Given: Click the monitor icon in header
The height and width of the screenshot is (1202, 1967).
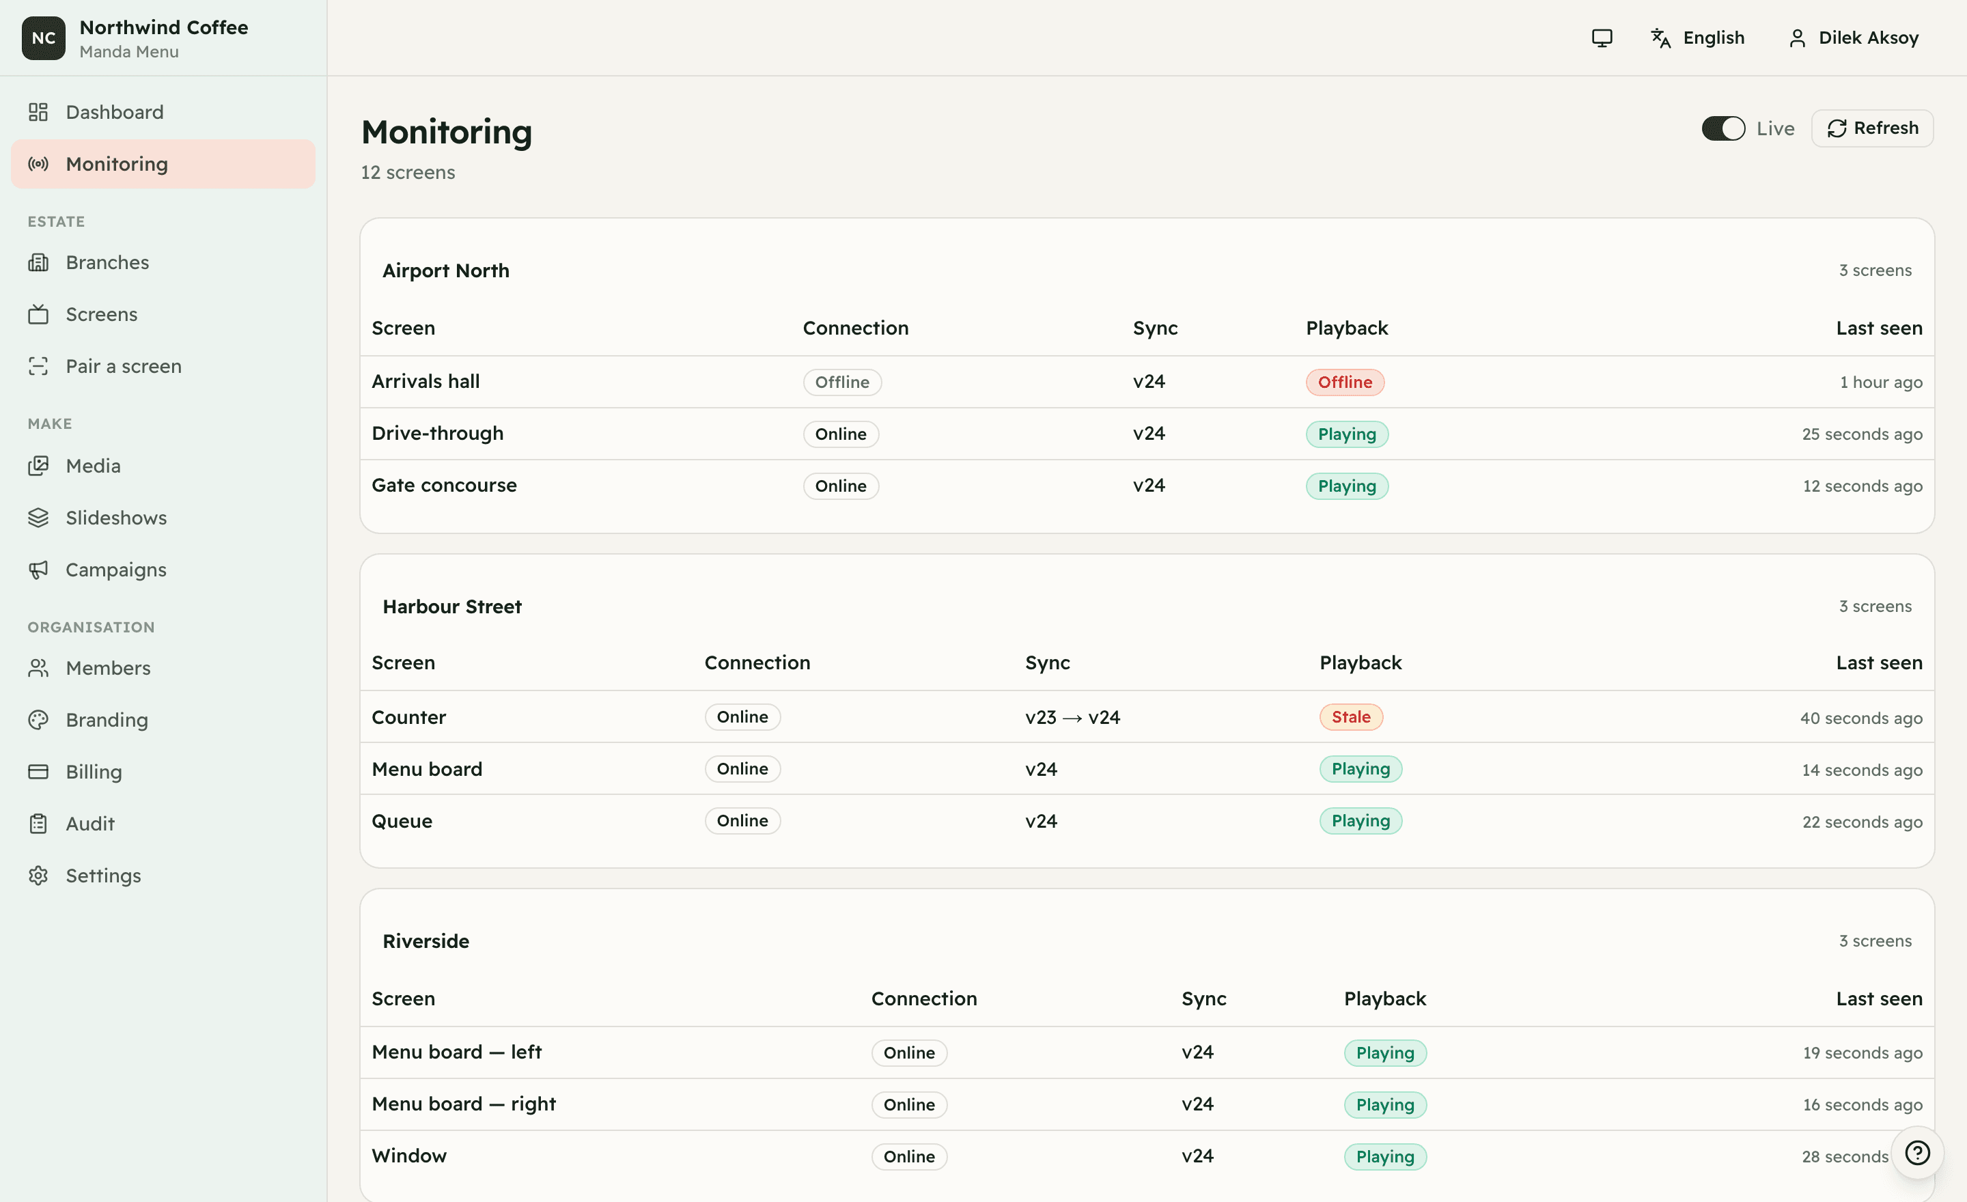Looking at the screenshot, I should point(1602,38).
